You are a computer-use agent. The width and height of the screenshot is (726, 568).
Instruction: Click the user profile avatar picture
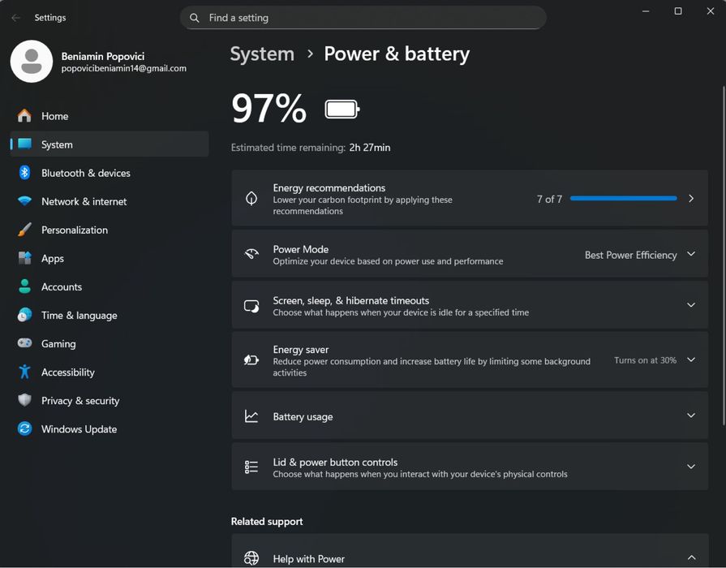pos(32,61)
